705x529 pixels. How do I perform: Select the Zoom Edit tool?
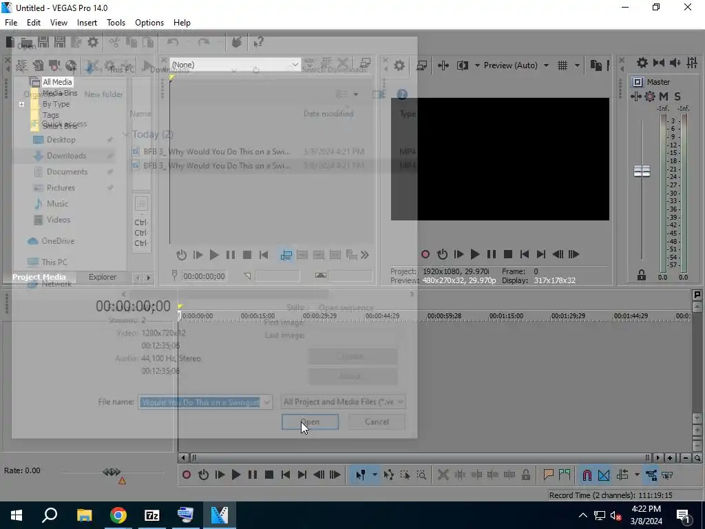coord(421,475)
